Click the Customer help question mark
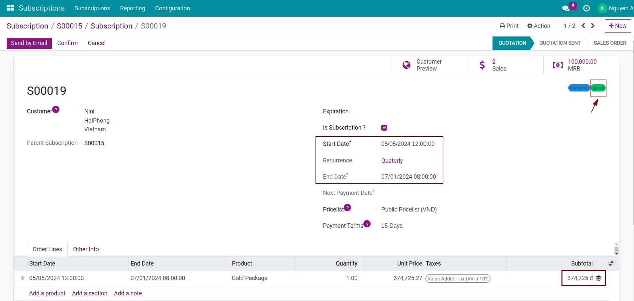This screenshot has width=634, height=301. [56, 109]
